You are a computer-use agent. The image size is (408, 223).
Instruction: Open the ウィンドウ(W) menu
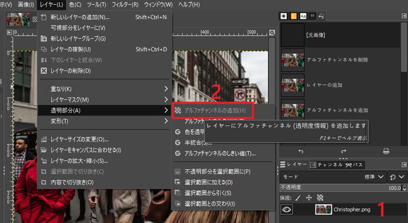pyautogui.click(x=158, y=5)
